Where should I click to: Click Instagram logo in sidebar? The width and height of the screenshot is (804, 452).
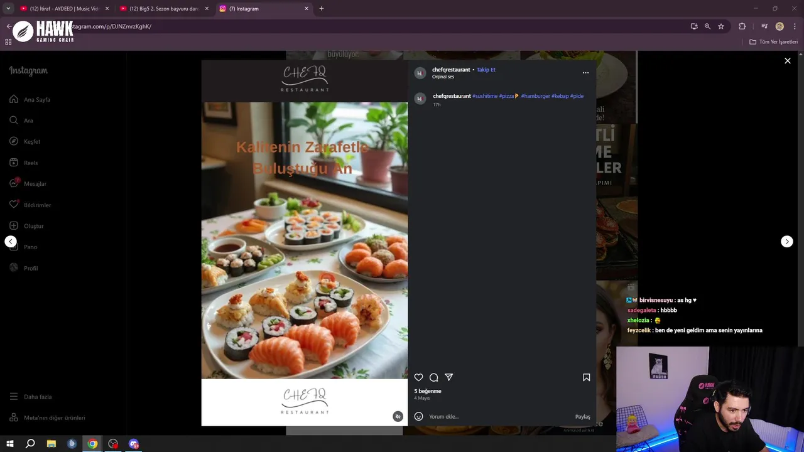pyautogui.click(x=28, y=71)
